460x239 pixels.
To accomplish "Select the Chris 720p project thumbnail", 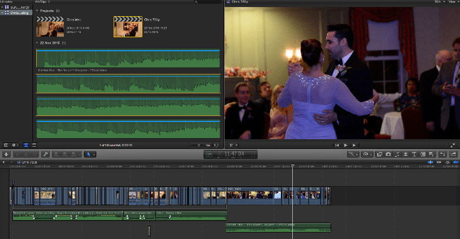I will pyautogui.click(x=128, y=26).
